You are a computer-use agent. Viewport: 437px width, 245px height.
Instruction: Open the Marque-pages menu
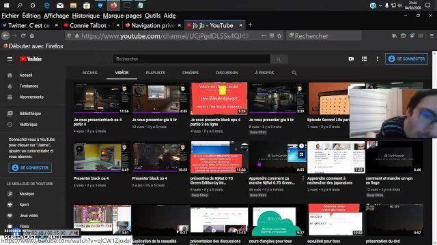click(122, 16)
